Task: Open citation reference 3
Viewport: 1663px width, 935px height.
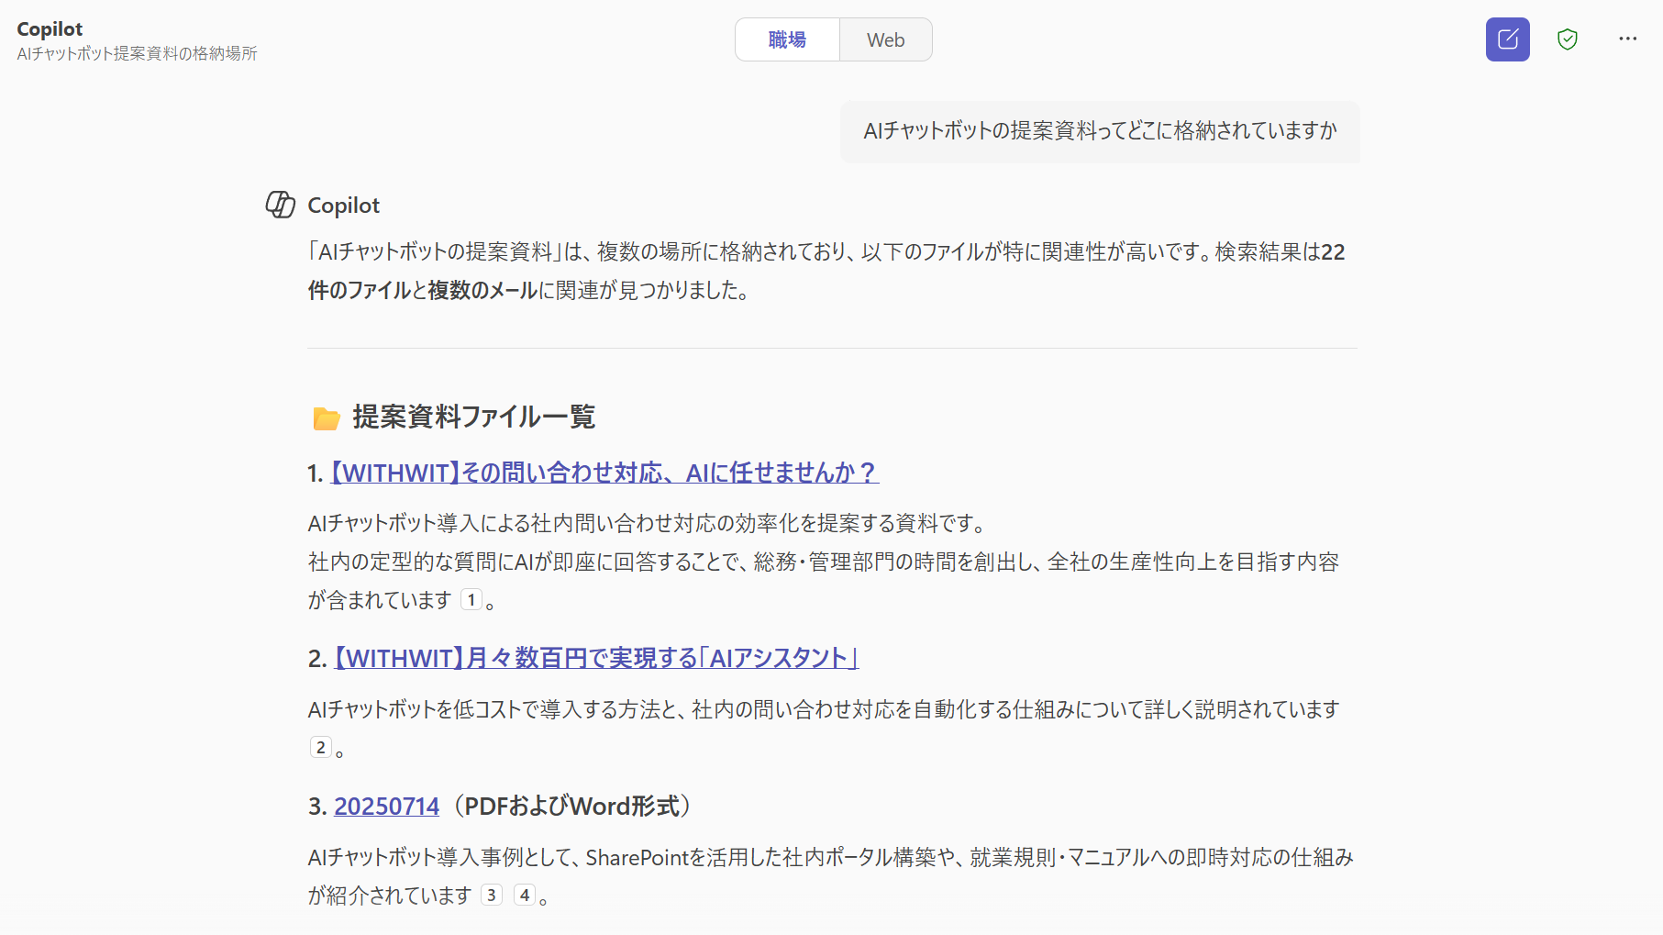Action: pos(492,895)
